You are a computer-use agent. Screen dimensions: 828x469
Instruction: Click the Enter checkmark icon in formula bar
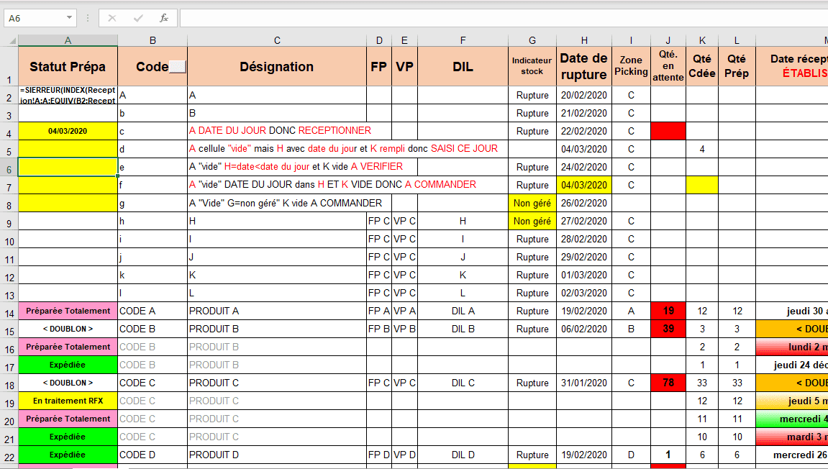pos(138,18)
